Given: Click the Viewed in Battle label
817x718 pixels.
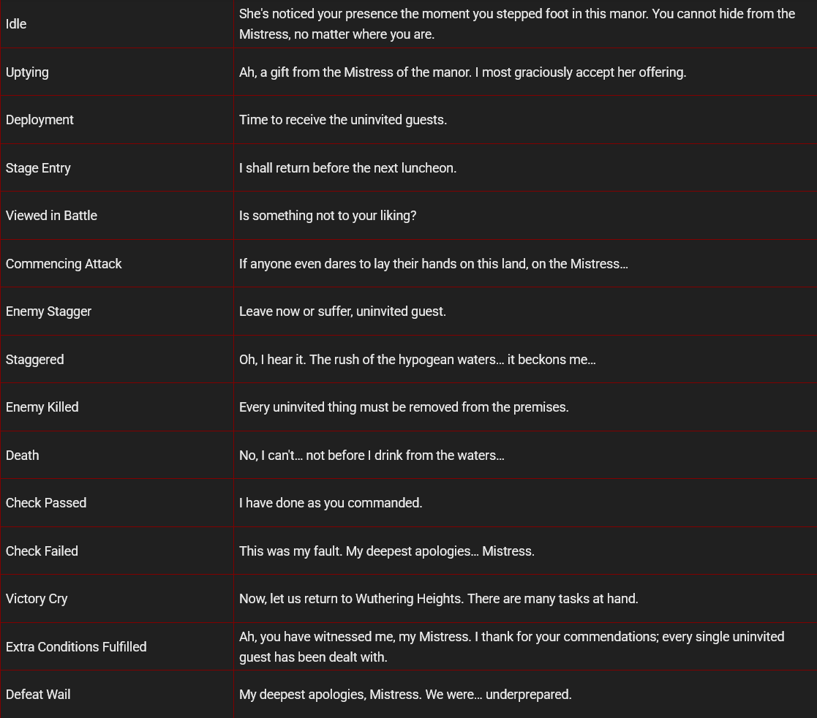Looking at the screenshot, I should click(x=51, y=216).
